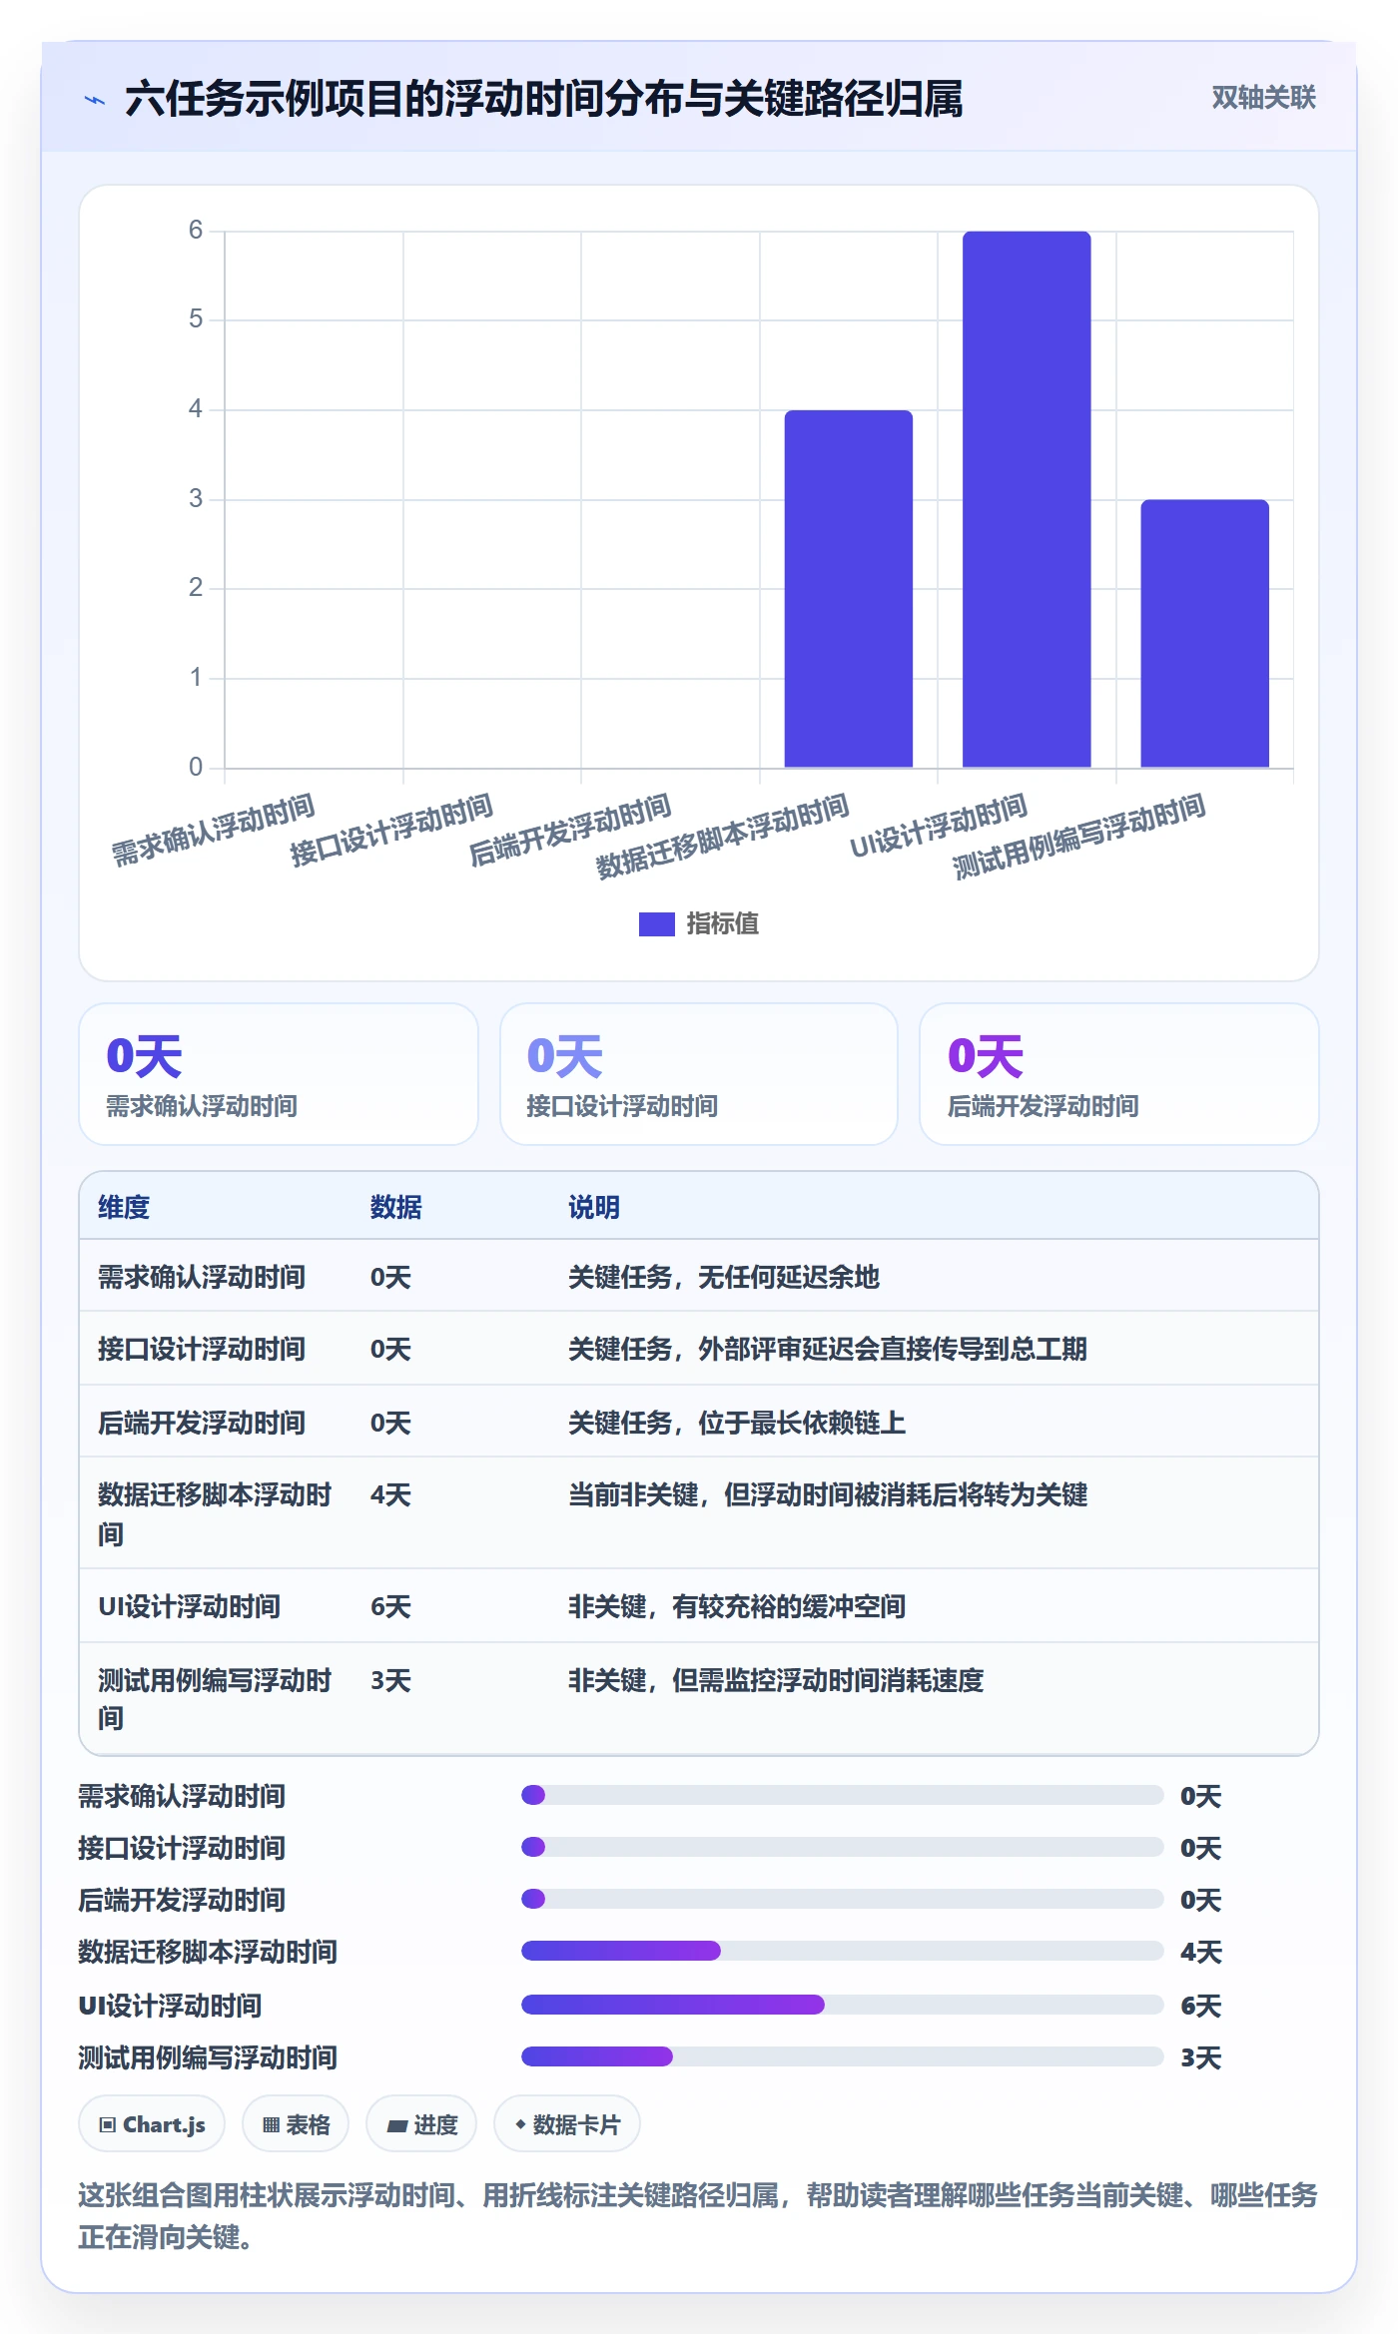
Task: Click x-axis label 后端开发浮动时间
Action: pyautogui.click(x=570, y=831)
